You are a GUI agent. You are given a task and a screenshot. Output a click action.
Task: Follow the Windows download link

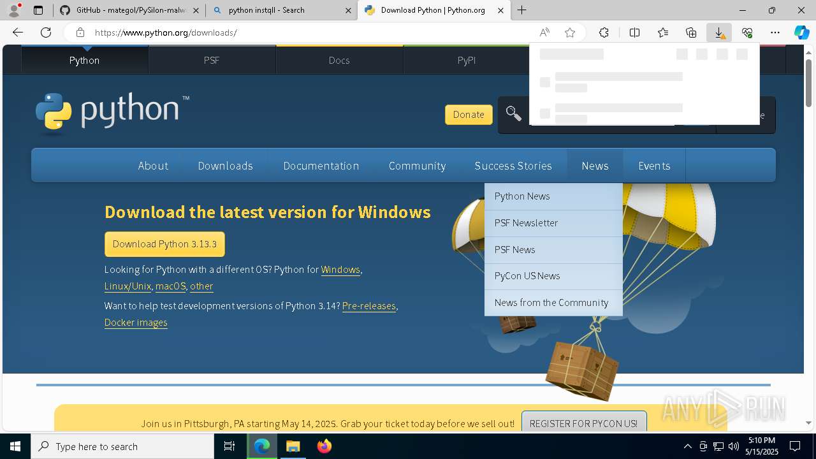tap(340, 270)
